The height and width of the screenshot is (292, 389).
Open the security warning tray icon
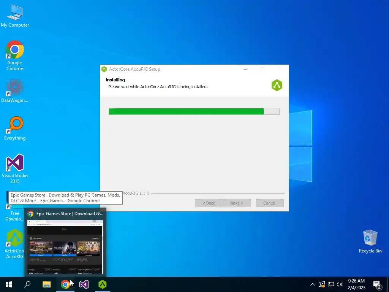pos(322,284)
